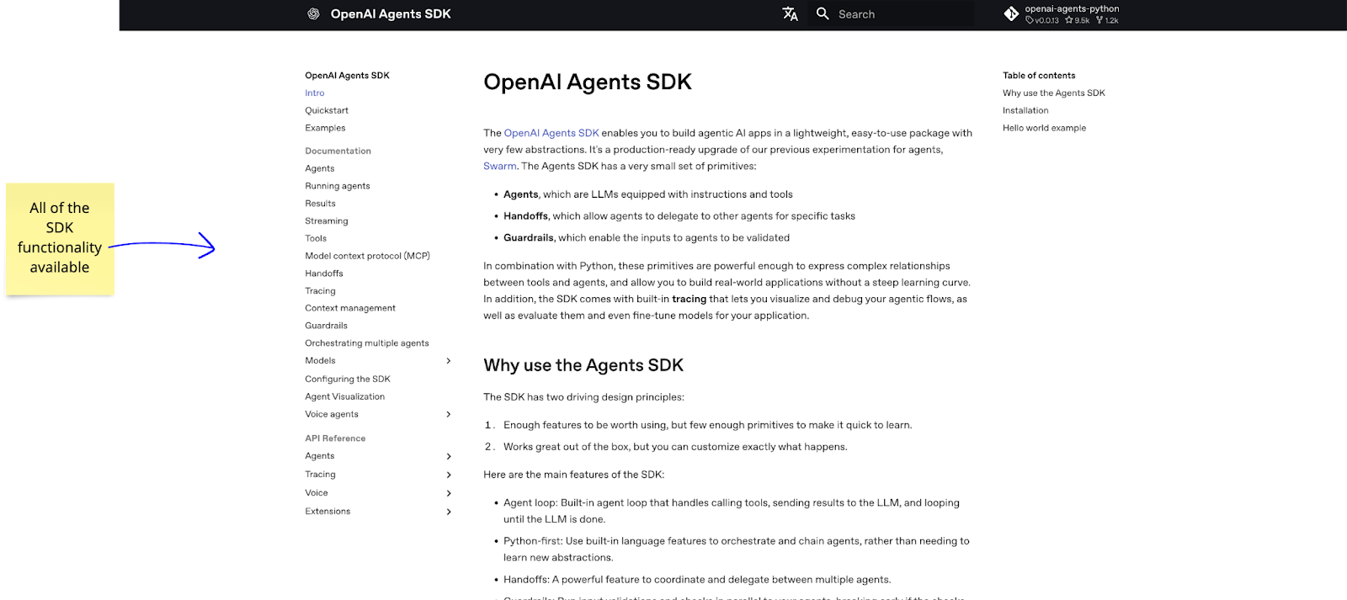Image resolution: width=1347 pixels, height=600 pixels.
Task: Open the Quickstart page in sidebar
Action: 327,110
